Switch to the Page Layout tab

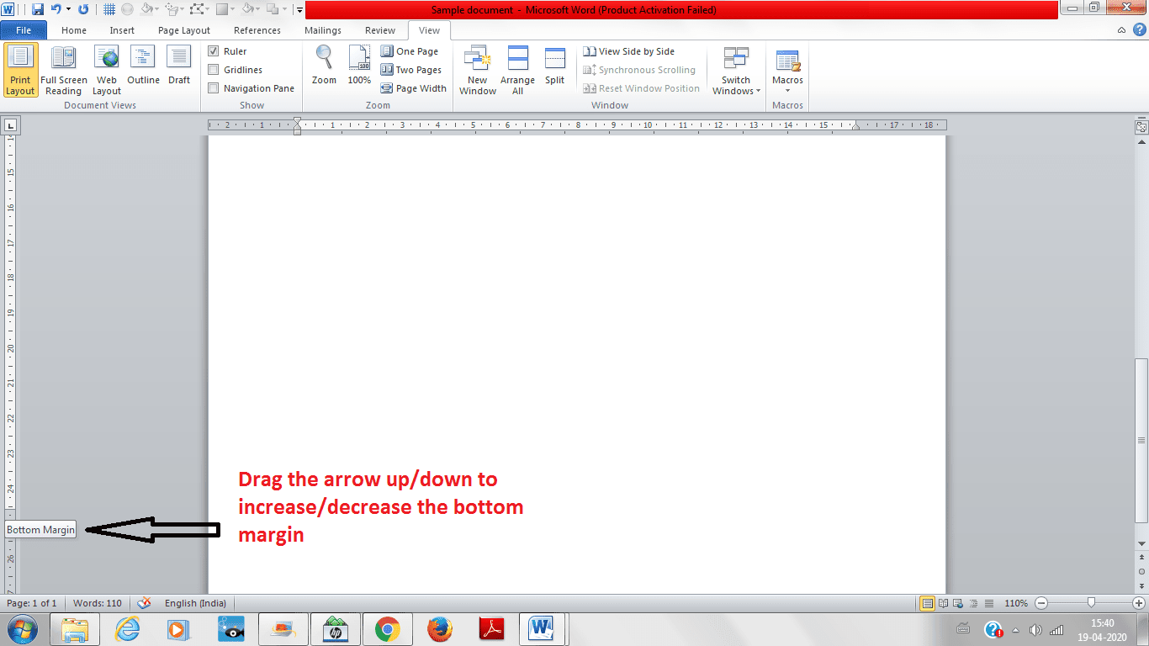(x=183, y=29)
